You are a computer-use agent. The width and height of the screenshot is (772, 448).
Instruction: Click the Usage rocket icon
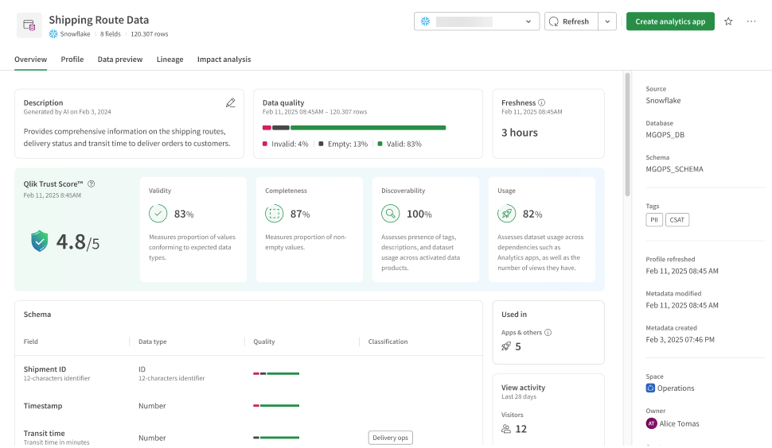click(506, 214)
